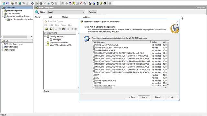Image resolution: width=207 pixels, height=116 pixels.
Task: Collapse the Dynamic Machine Groups node
Action: coord(2,16)
